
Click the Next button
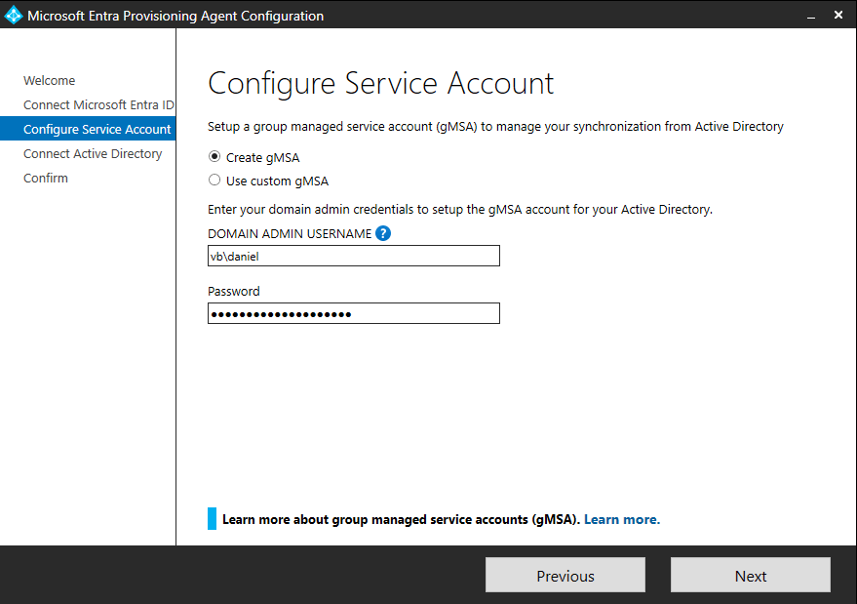coord(751,575)
